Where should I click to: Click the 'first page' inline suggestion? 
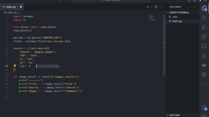click(48, 66)
